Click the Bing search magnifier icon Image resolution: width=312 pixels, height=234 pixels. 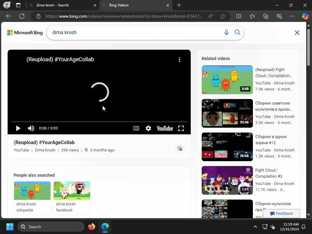[237, 32]
